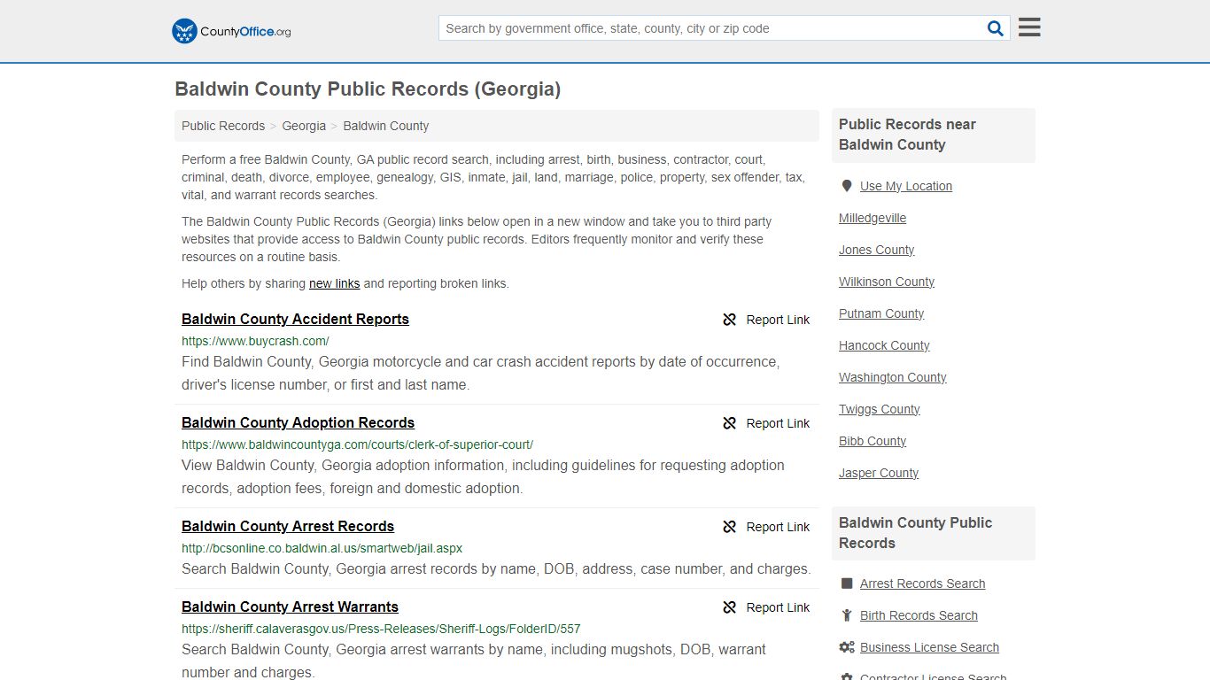Image resolution: width=1210 pixels, height=680 pixels.
Task: Go to Washington County records
Action: pos(893,377)
